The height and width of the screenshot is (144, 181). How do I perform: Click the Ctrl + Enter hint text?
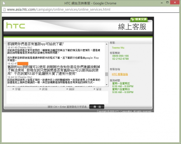[67, 107]
